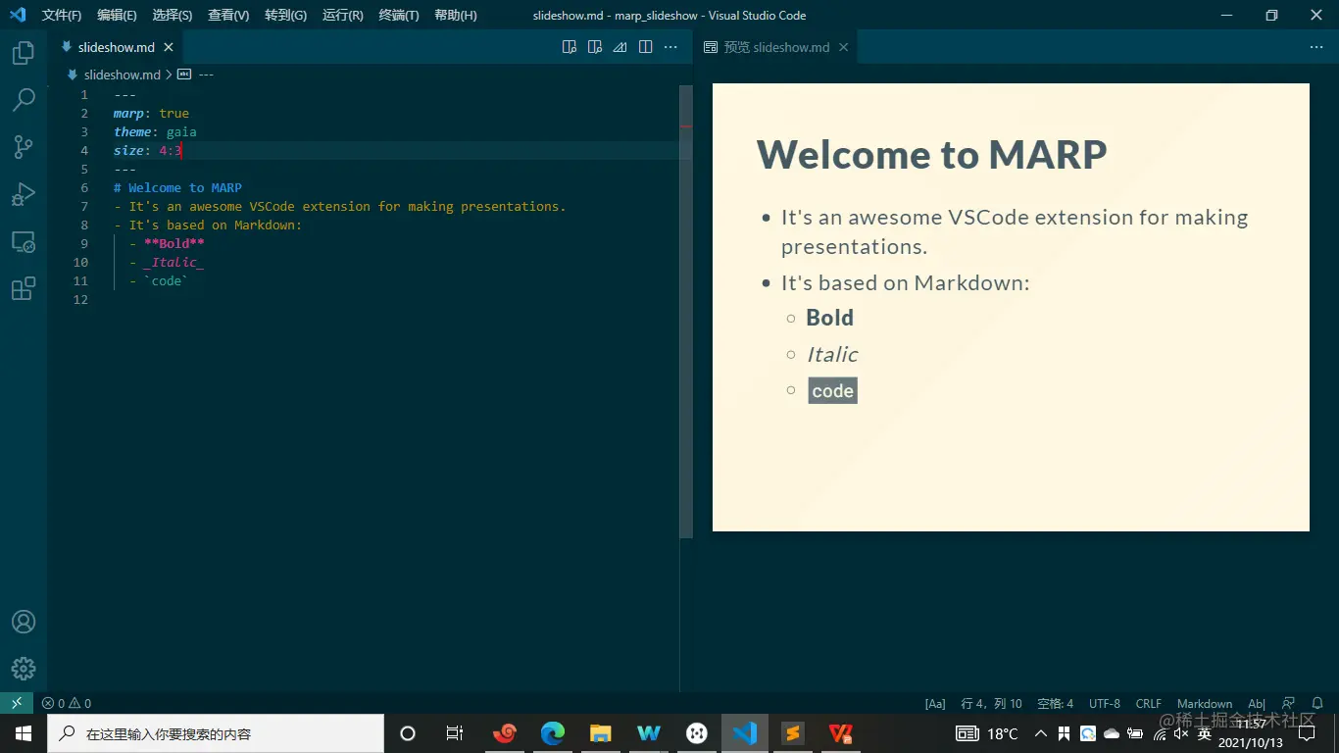Open the 查看(V) menu
Image resolution: width=1339 pixels, height=753 pixels.
tap(228, 16)
